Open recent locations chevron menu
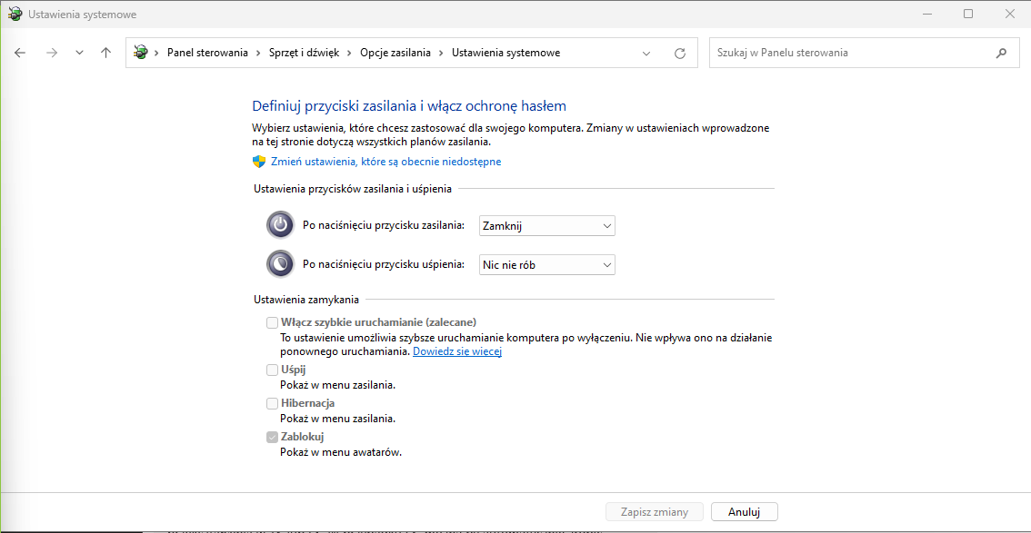The height and width of the screenshot is (533, 1031). tap(79, 53)
